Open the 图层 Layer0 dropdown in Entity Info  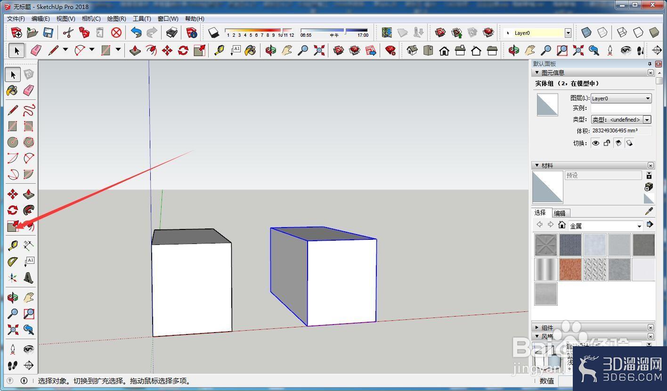click(621, 98)
